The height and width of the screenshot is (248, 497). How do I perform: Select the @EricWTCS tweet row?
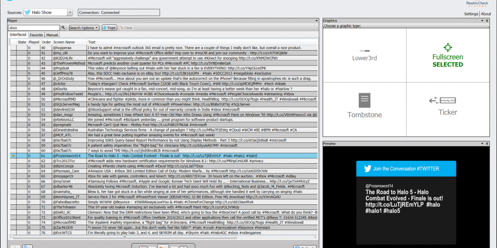[x=164, y=233]
